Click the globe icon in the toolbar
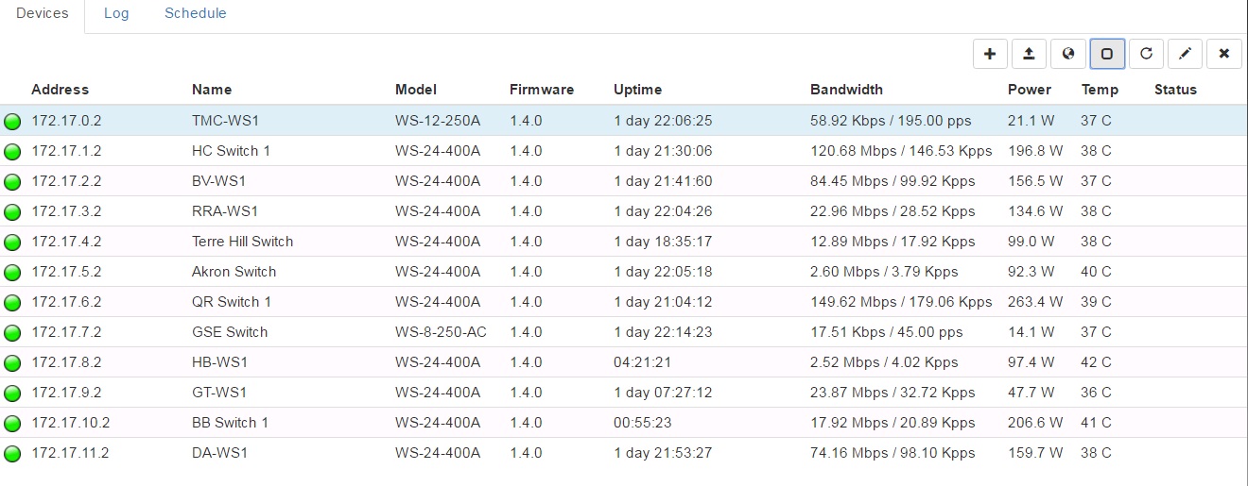The width and height of the screenshot is (1248, 486). (1067, 54)
